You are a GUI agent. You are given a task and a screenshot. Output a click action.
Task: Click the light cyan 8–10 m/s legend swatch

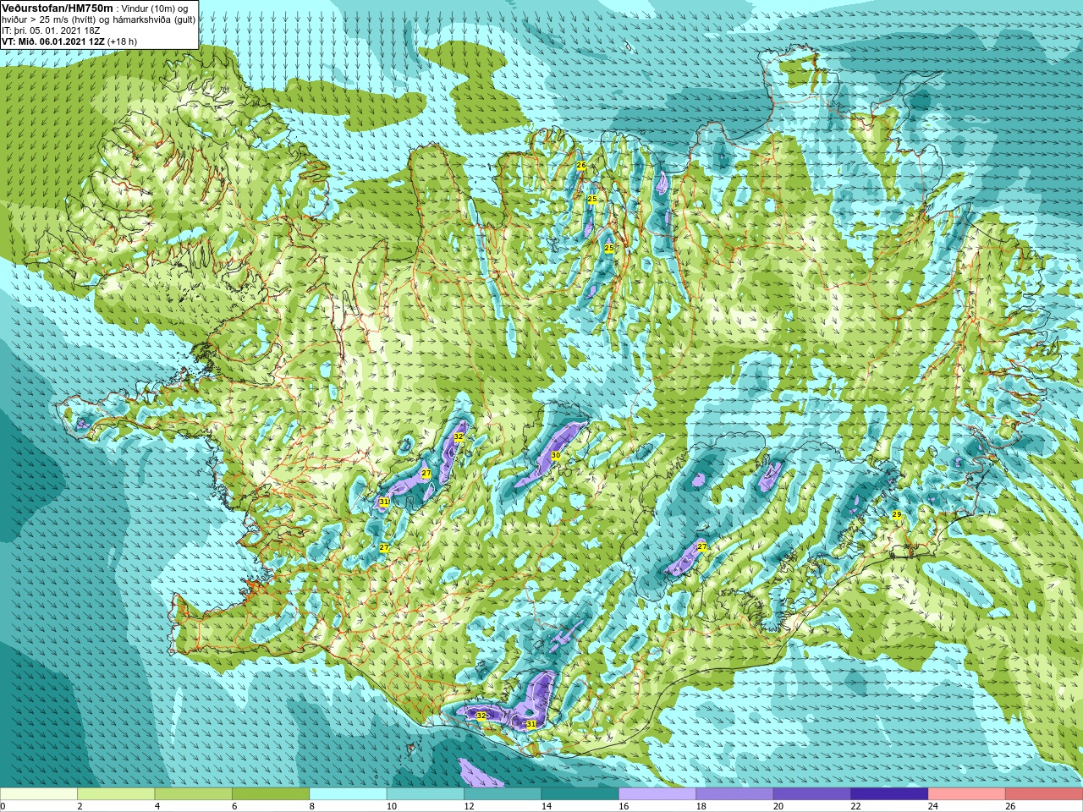click(x=349, y=794)
